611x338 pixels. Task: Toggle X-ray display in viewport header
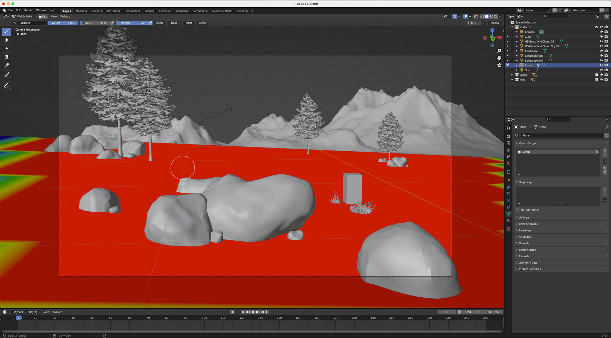[476, 17]
